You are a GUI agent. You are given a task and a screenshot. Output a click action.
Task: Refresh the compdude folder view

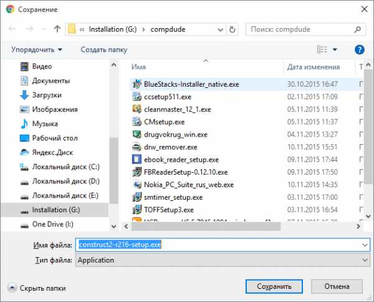pos(232,29)
